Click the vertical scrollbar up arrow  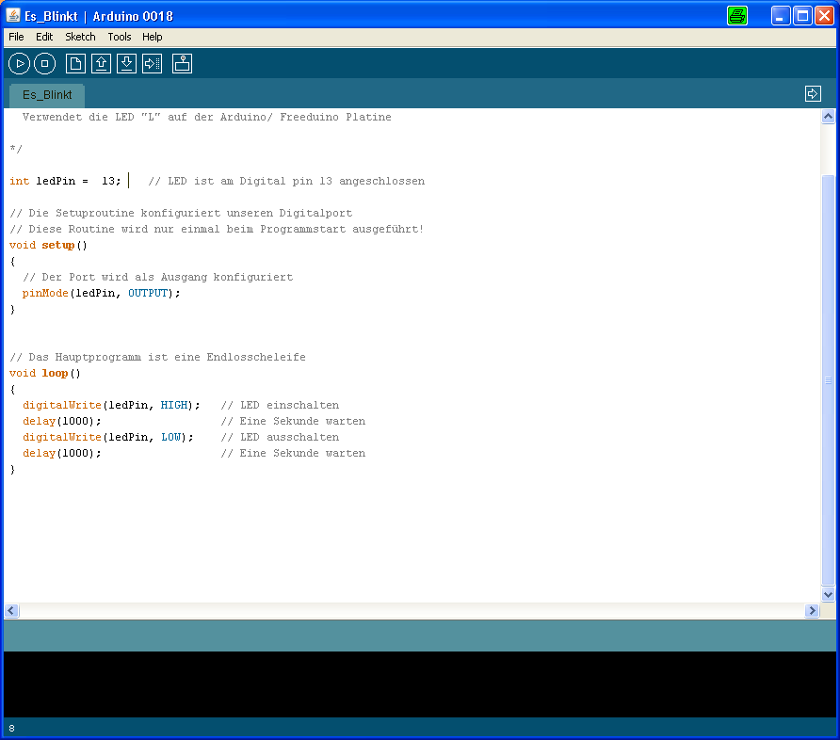(828, 116)
